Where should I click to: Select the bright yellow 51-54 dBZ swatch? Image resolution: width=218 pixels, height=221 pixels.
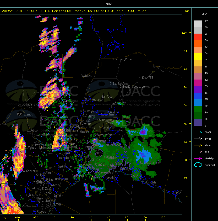pyautogui.click(x=198, y=57)
